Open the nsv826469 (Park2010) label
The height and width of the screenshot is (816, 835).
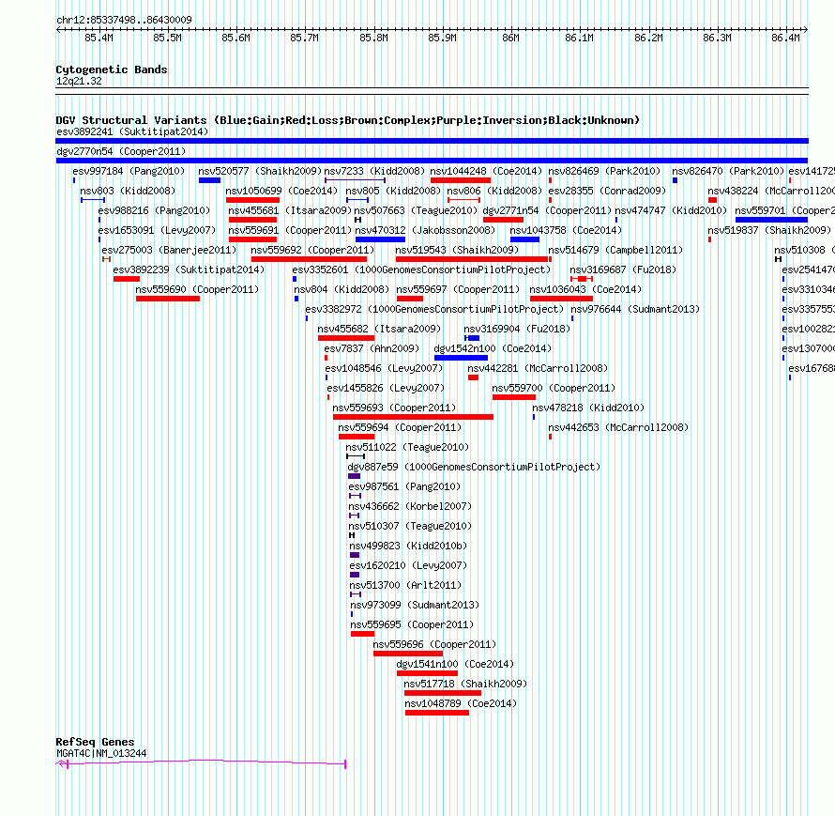click(604, 171)
